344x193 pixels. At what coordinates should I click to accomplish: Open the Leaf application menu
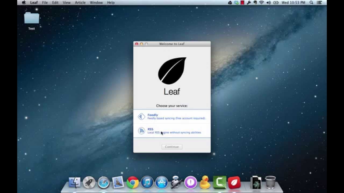(34, 3)
